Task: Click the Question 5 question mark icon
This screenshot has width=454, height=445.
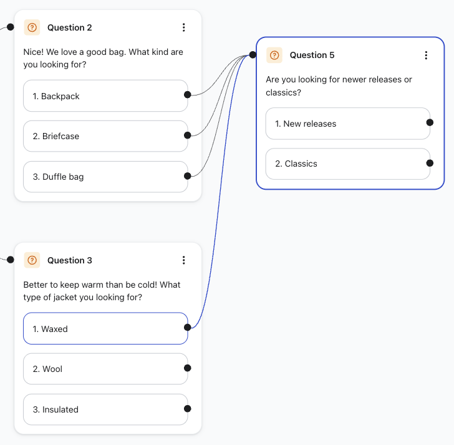Action: click(x=274, y=55)
